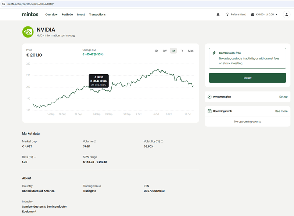The image size is (294, 216).
Task: Click the Volume value 37.6K
Action: [x=87, y=147]
